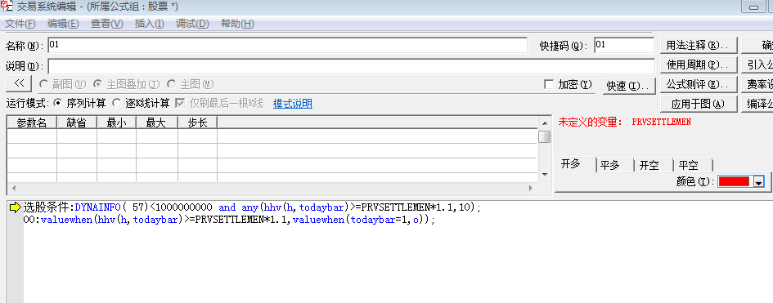Click the 用法注释 button
The width and height of the screenshot is (773, 303).
[x=698, y=45]
